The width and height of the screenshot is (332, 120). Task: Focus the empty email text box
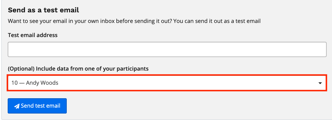(167, 49)
